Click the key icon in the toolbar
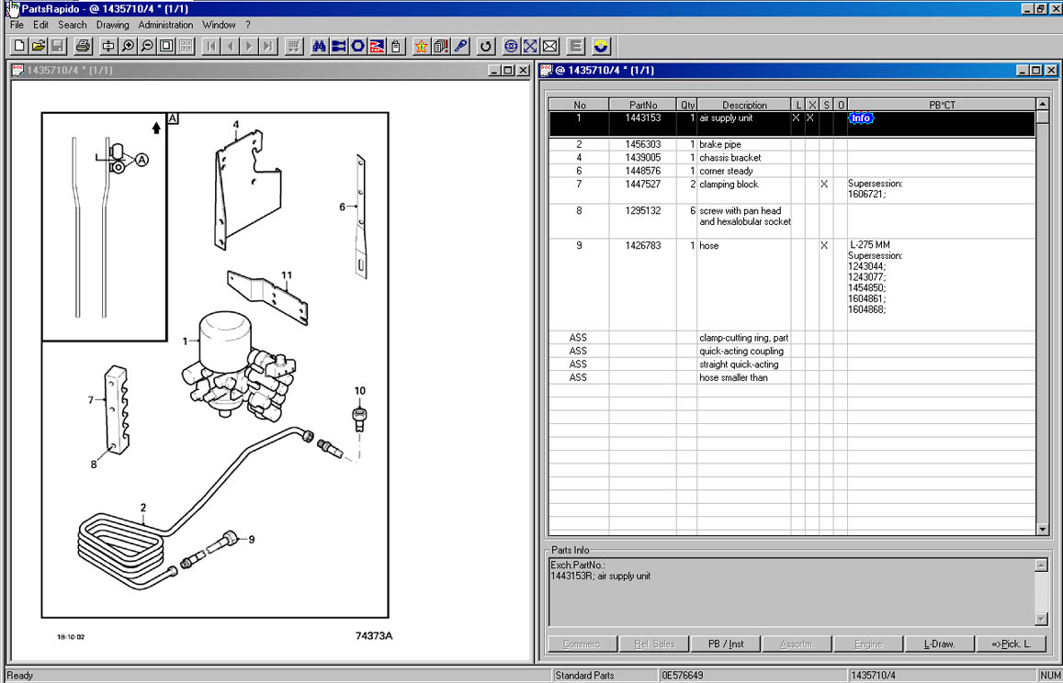The width and height of the screenshot is (1063, 683). click(460, 46)
